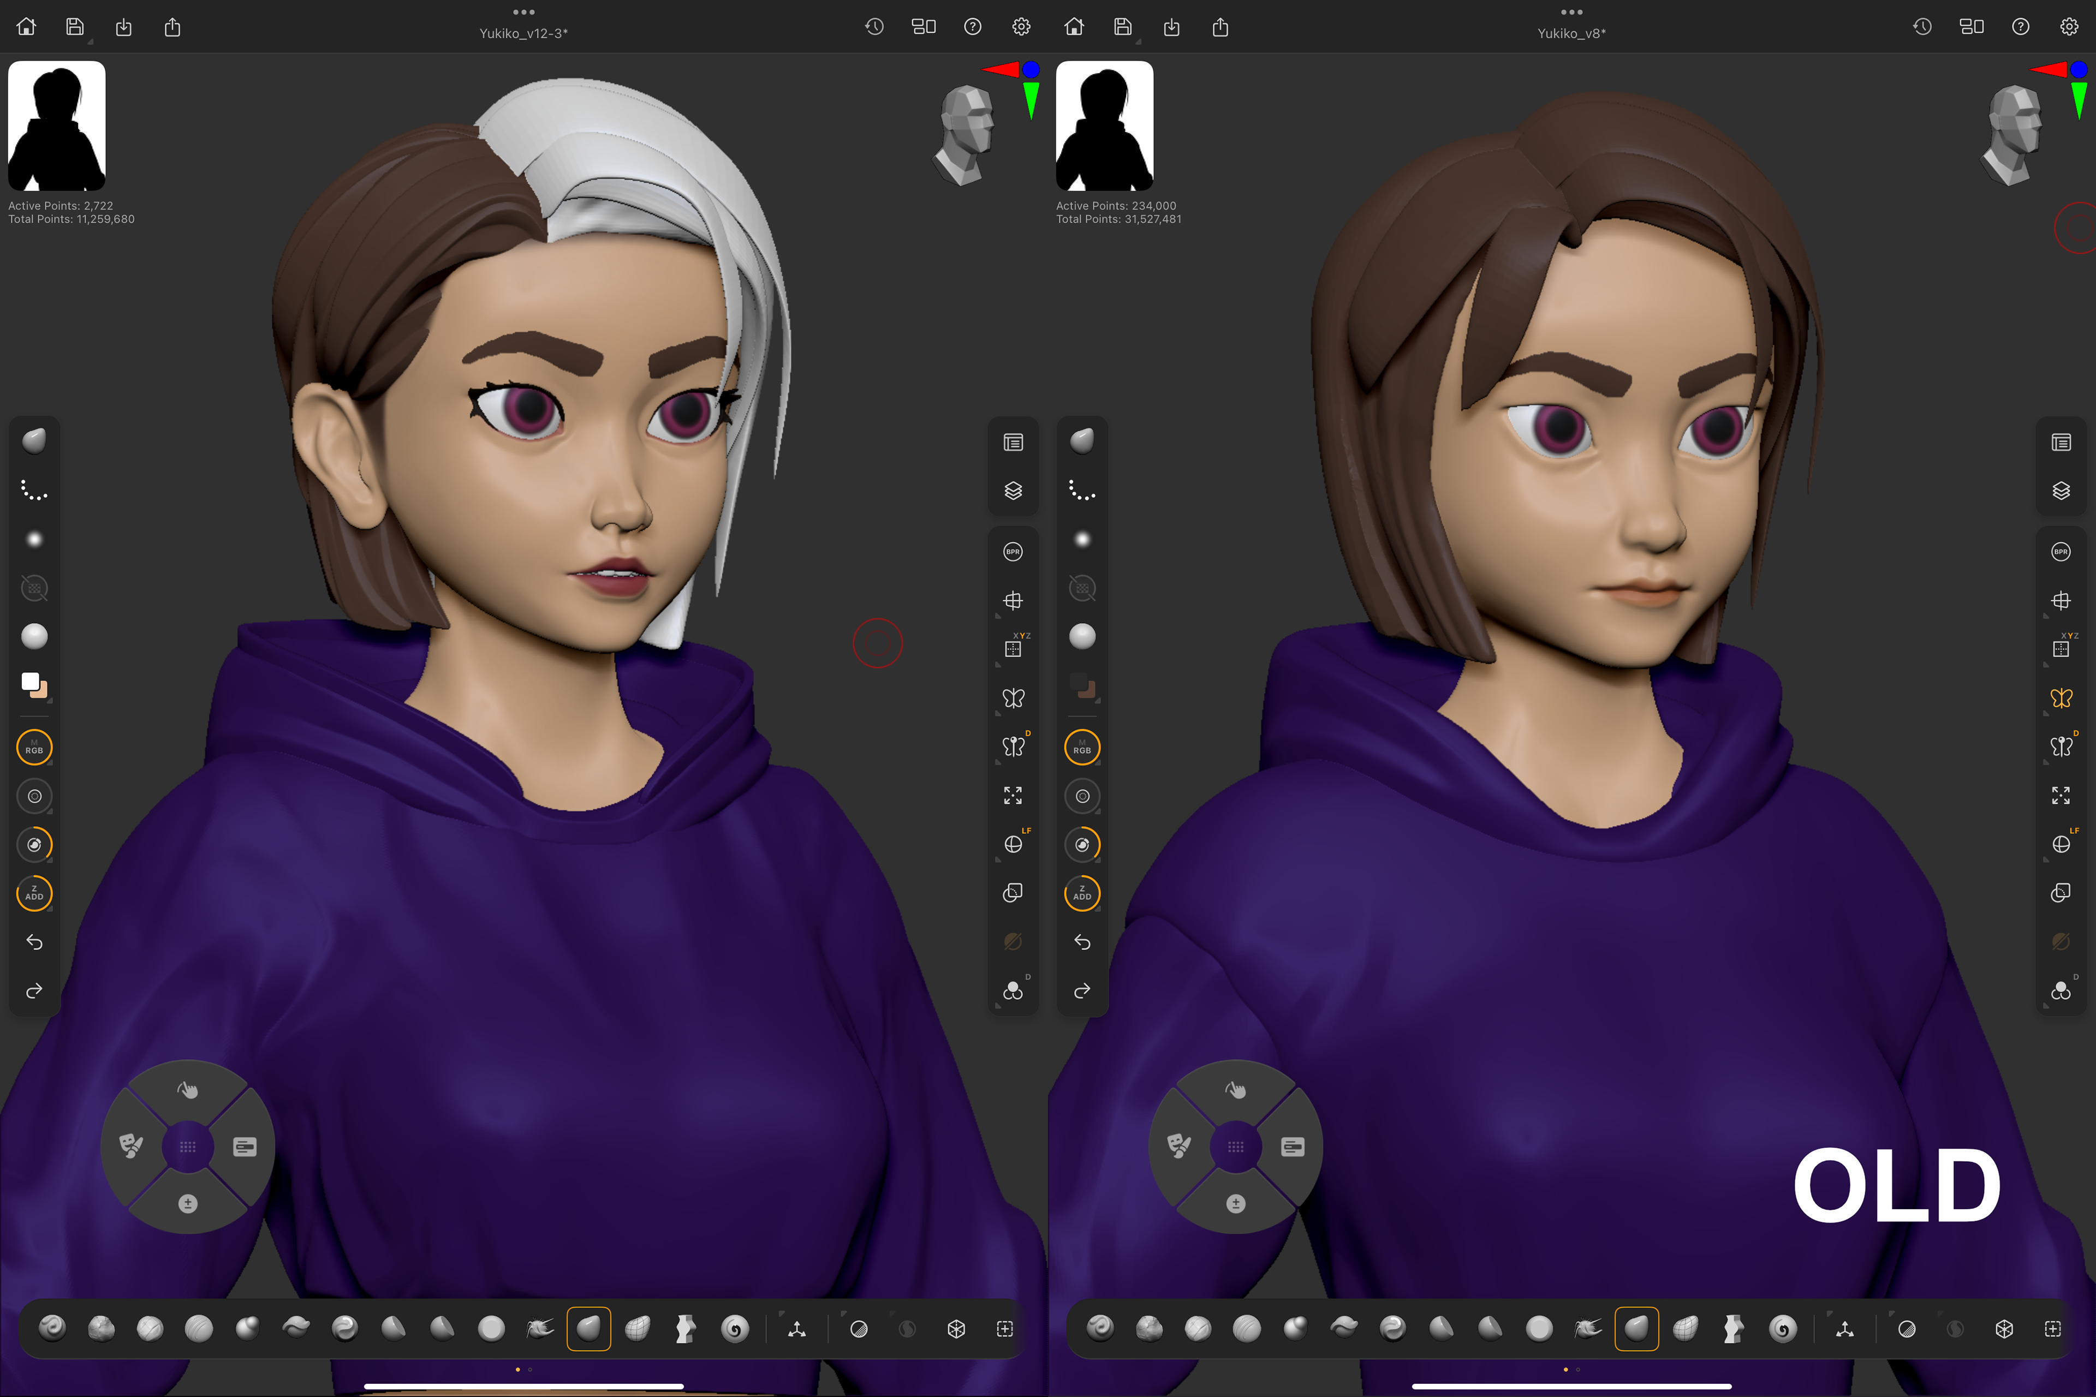Undo last stroke in Yukiko_v8 window

[x=1082, y=942]
